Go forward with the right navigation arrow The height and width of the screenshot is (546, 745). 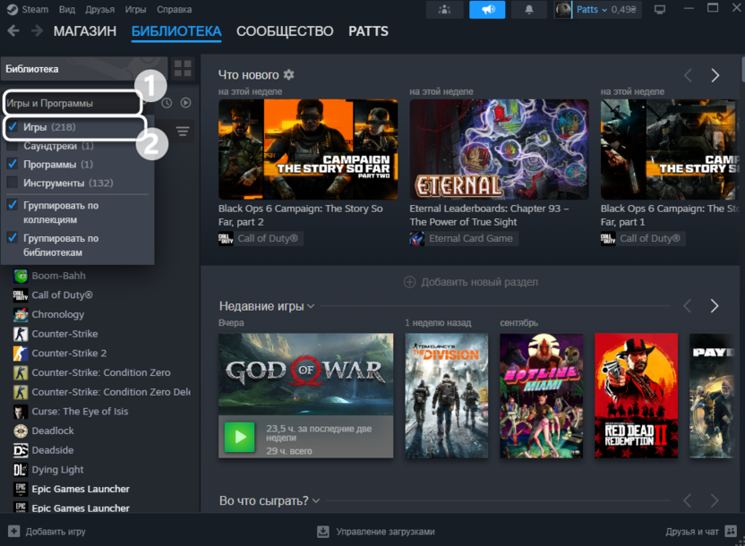(37, 30)
